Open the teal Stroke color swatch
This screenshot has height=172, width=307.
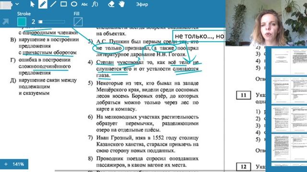click(22, 21)
